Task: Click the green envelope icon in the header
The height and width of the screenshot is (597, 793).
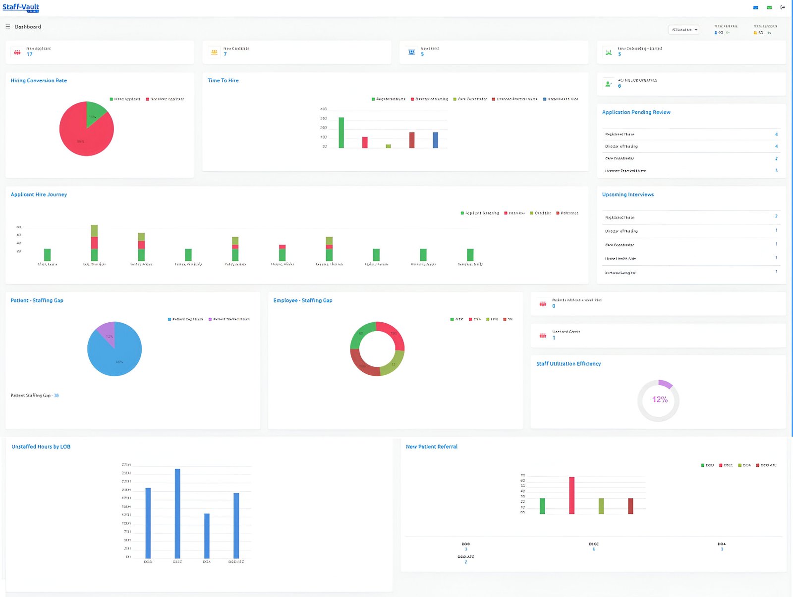Action: 769,7
